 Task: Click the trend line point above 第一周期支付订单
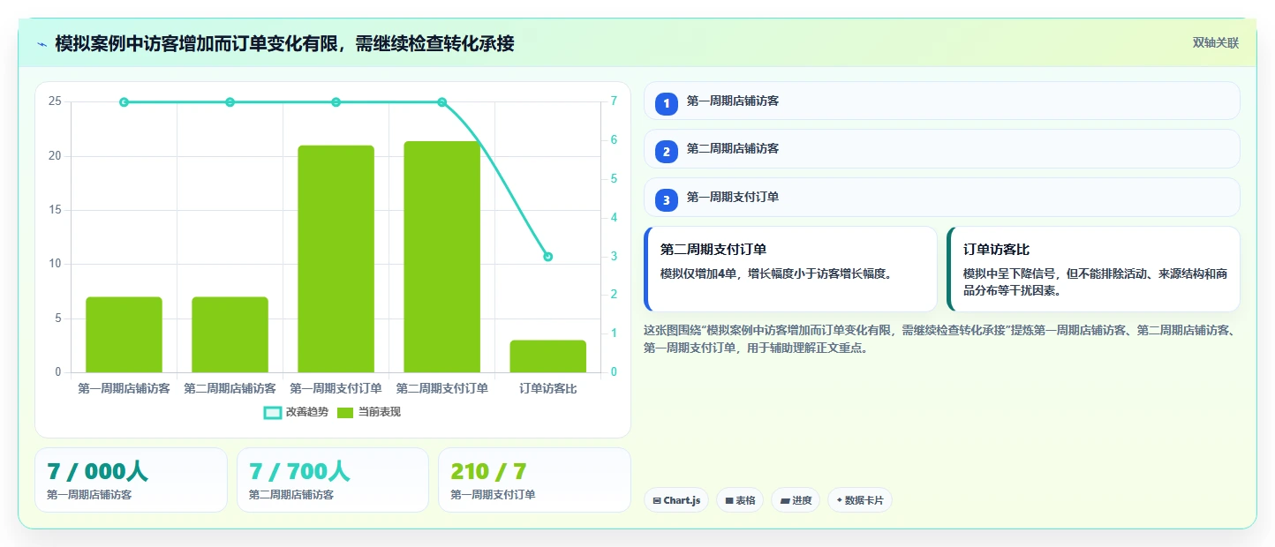point(336,102)
